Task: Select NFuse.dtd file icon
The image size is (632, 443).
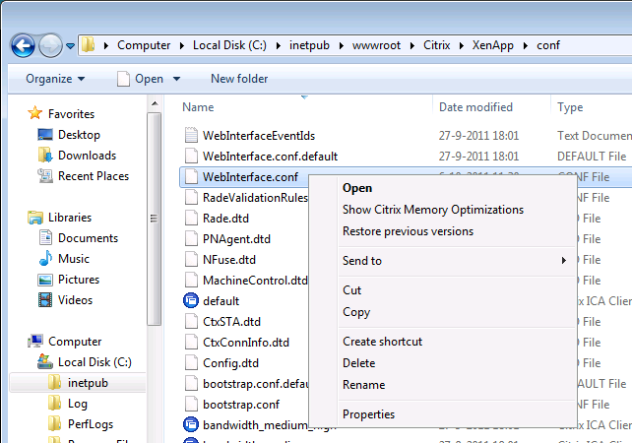Action: click(191, 259)
